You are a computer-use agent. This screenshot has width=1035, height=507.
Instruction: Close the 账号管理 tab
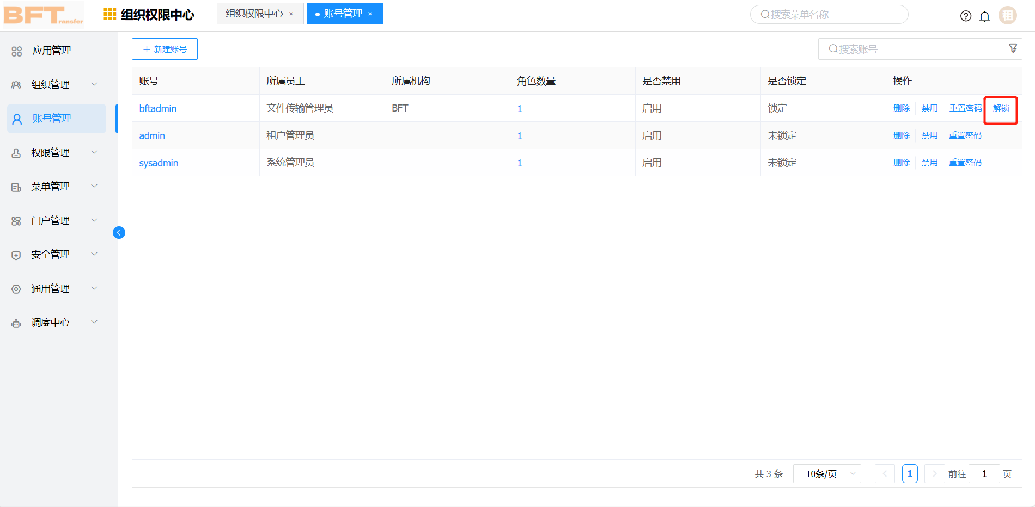371,14
